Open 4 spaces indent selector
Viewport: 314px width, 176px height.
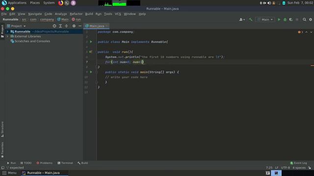tap(299, 168)
